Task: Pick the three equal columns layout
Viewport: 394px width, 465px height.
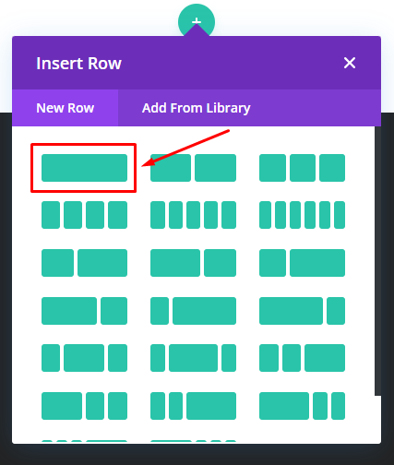Action: [302, 168]
